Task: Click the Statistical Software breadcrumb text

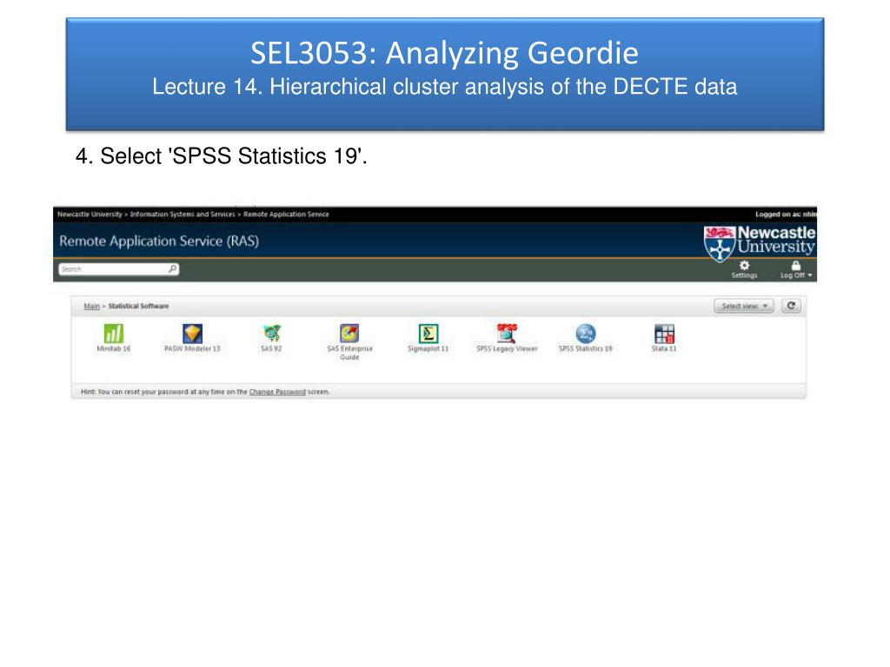Action: [138, 307]
